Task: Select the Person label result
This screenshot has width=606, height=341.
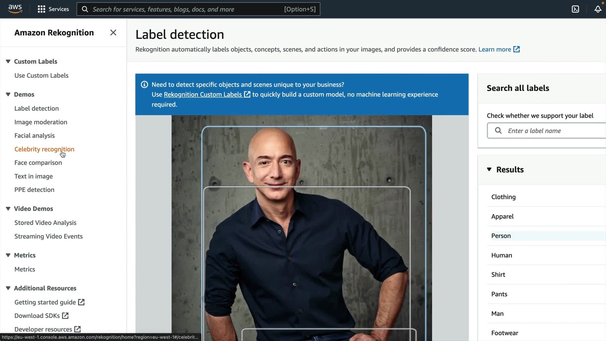Action: [x=501, y=236]
